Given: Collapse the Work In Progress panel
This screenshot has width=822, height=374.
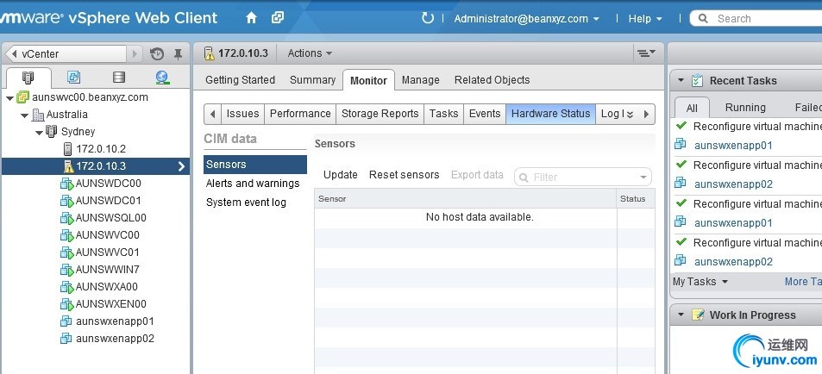Looking at the screenshot, I should point(681,315).
